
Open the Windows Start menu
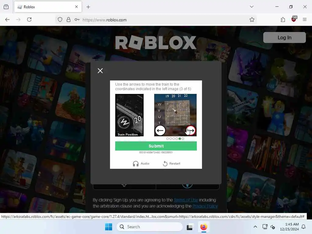[109, 227]
